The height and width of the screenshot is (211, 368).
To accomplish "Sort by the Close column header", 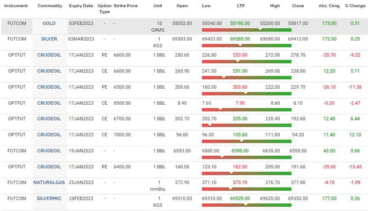I will click(x=298, y=5).
